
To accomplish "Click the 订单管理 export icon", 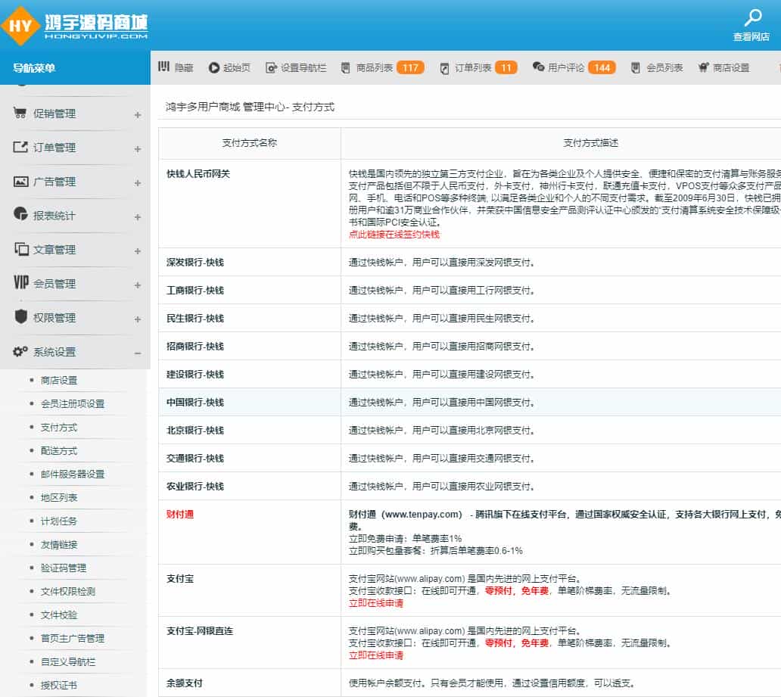I will point(20,147).
